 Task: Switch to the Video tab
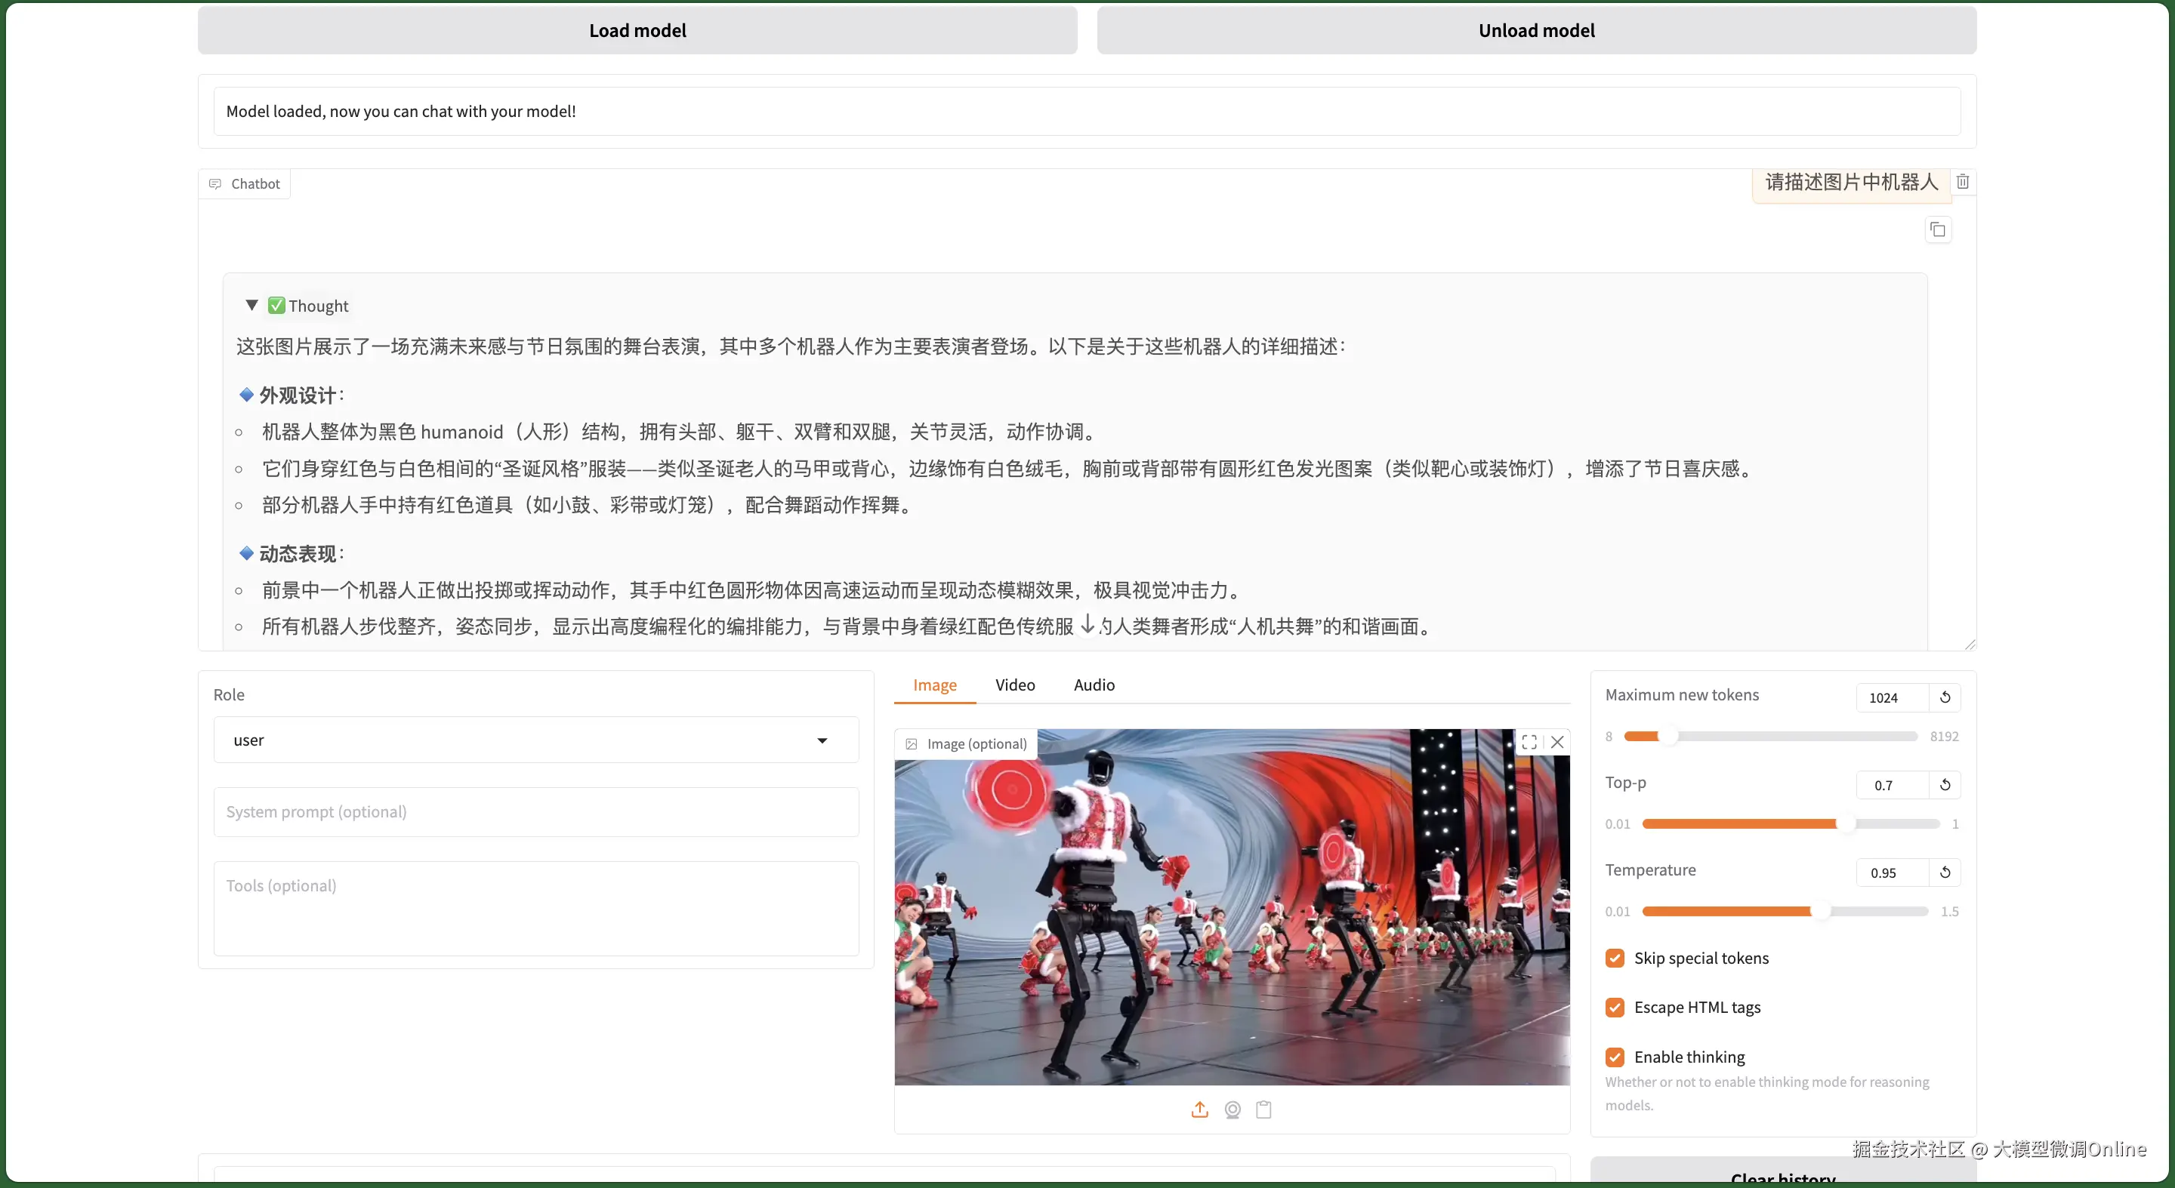click(x=1014, y=685)
